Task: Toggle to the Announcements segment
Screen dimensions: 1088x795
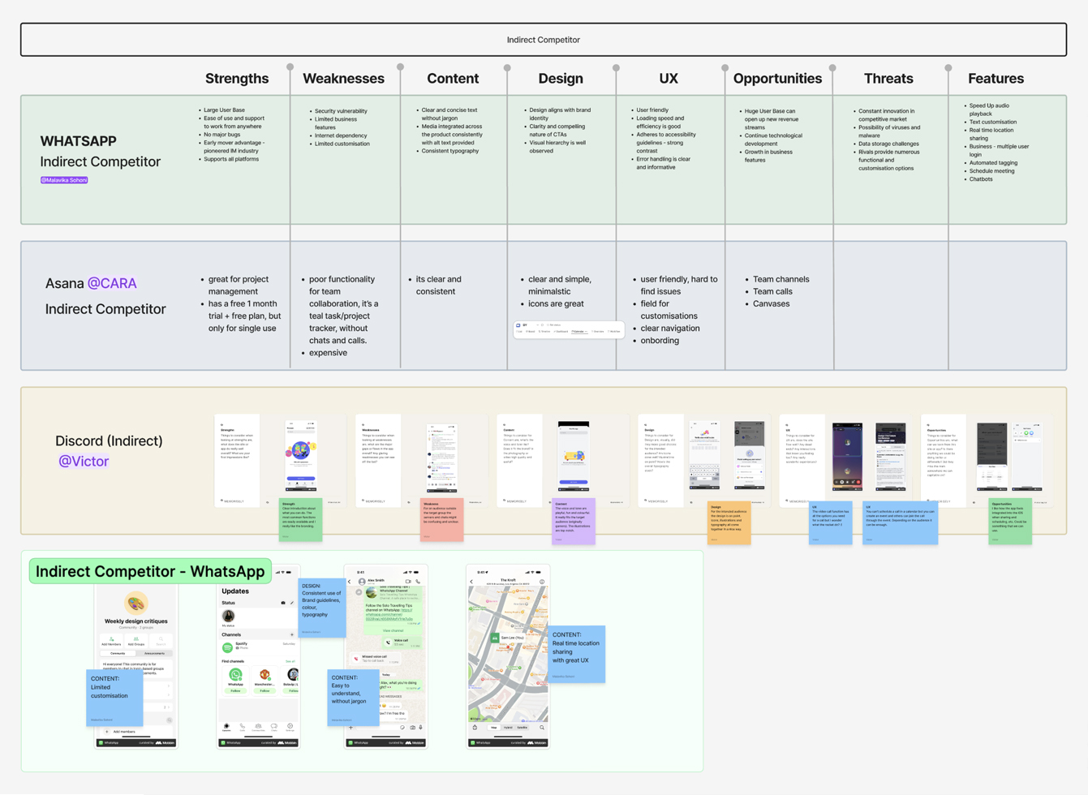Action: point(155,653)
